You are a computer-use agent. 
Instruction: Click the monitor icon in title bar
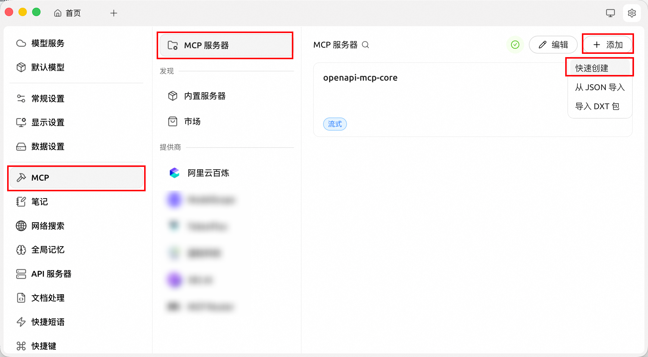610,13
